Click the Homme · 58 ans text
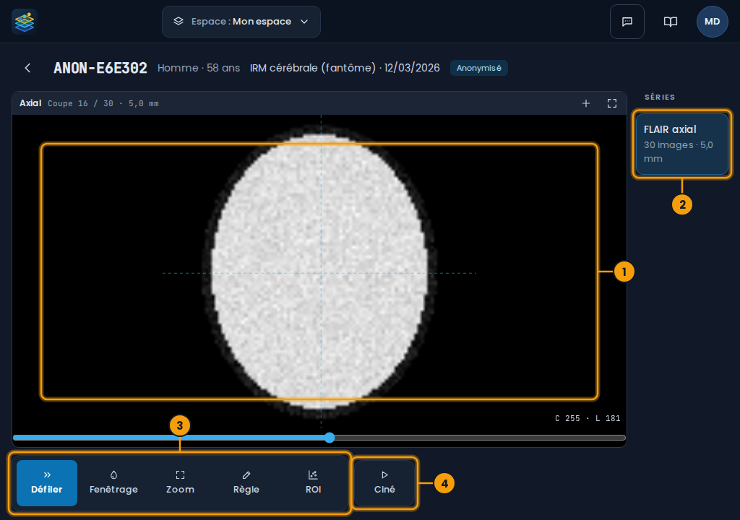Viewport: 740px width, 520px height. point(199,68)
